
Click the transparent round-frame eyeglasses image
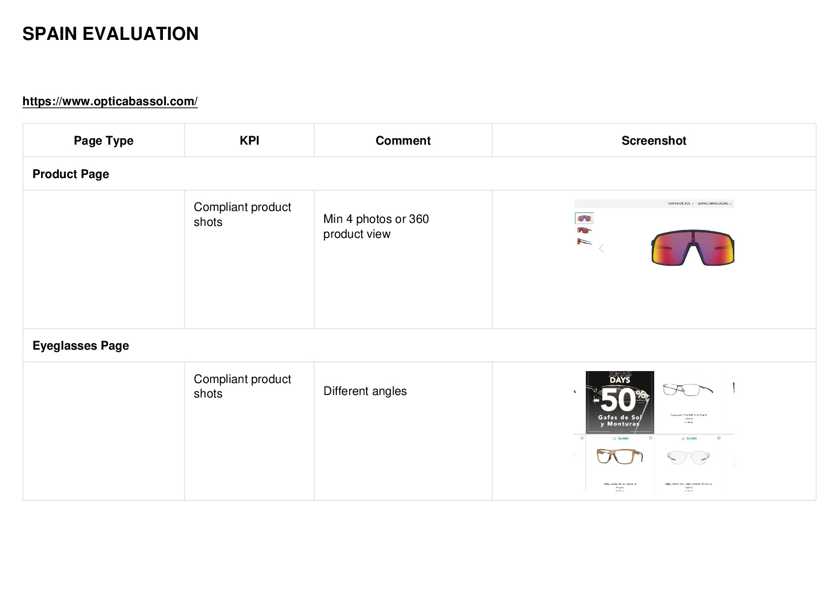pyautogui.click(x=688, y=457)
